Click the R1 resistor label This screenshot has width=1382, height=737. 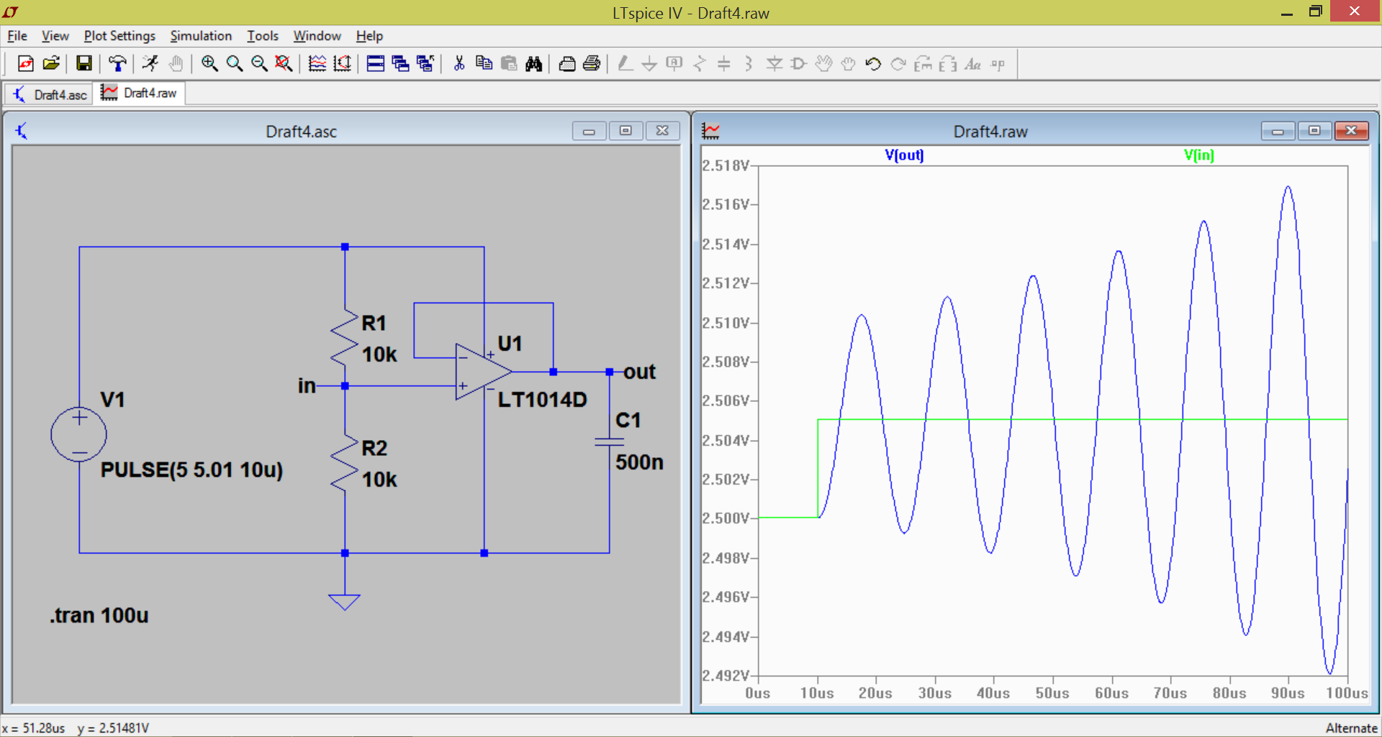[x=374, y=323]
